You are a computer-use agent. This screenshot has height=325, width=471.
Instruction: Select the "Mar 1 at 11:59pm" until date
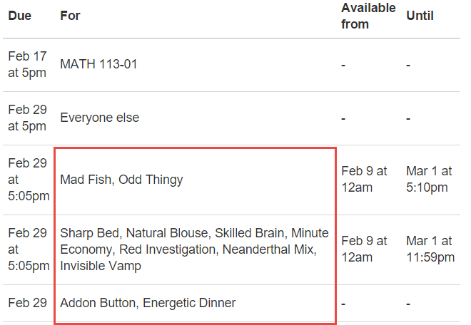[430, 249]
